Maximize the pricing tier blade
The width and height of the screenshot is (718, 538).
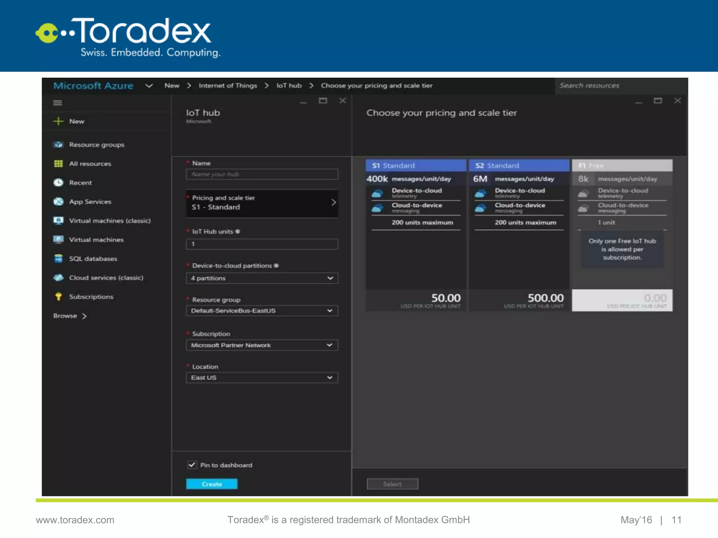click(x=658, y=101)
